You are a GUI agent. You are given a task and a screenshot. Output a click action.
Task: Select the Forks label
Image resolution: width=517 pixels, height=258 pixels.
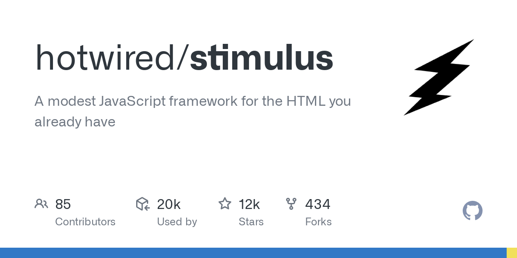(318, 222)
